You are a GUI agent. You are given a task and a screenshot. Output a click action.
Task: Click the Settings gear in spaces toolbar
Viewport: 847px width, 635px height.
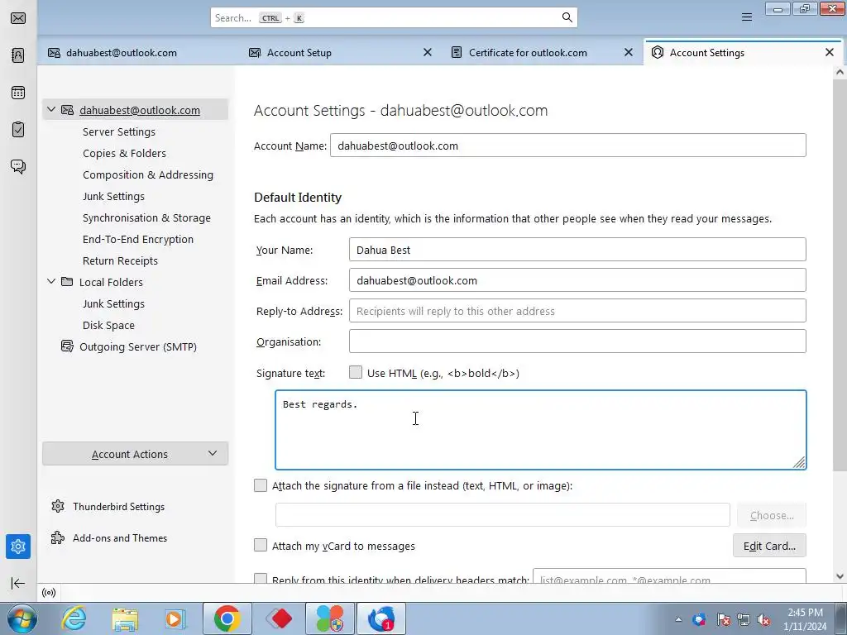tap(18, 547)
